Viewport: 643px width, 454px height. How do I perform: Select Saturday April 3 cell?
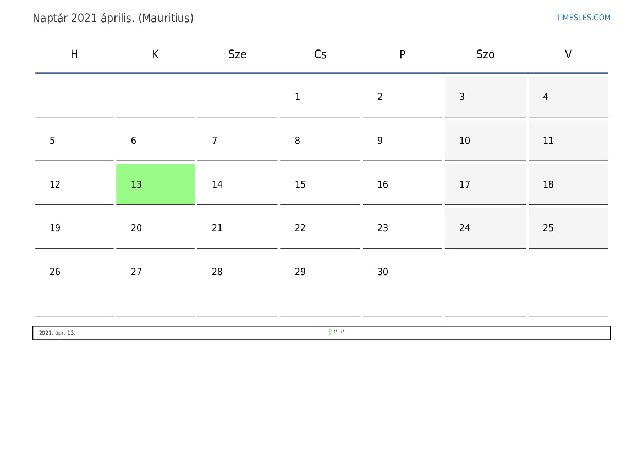(485, 97)
